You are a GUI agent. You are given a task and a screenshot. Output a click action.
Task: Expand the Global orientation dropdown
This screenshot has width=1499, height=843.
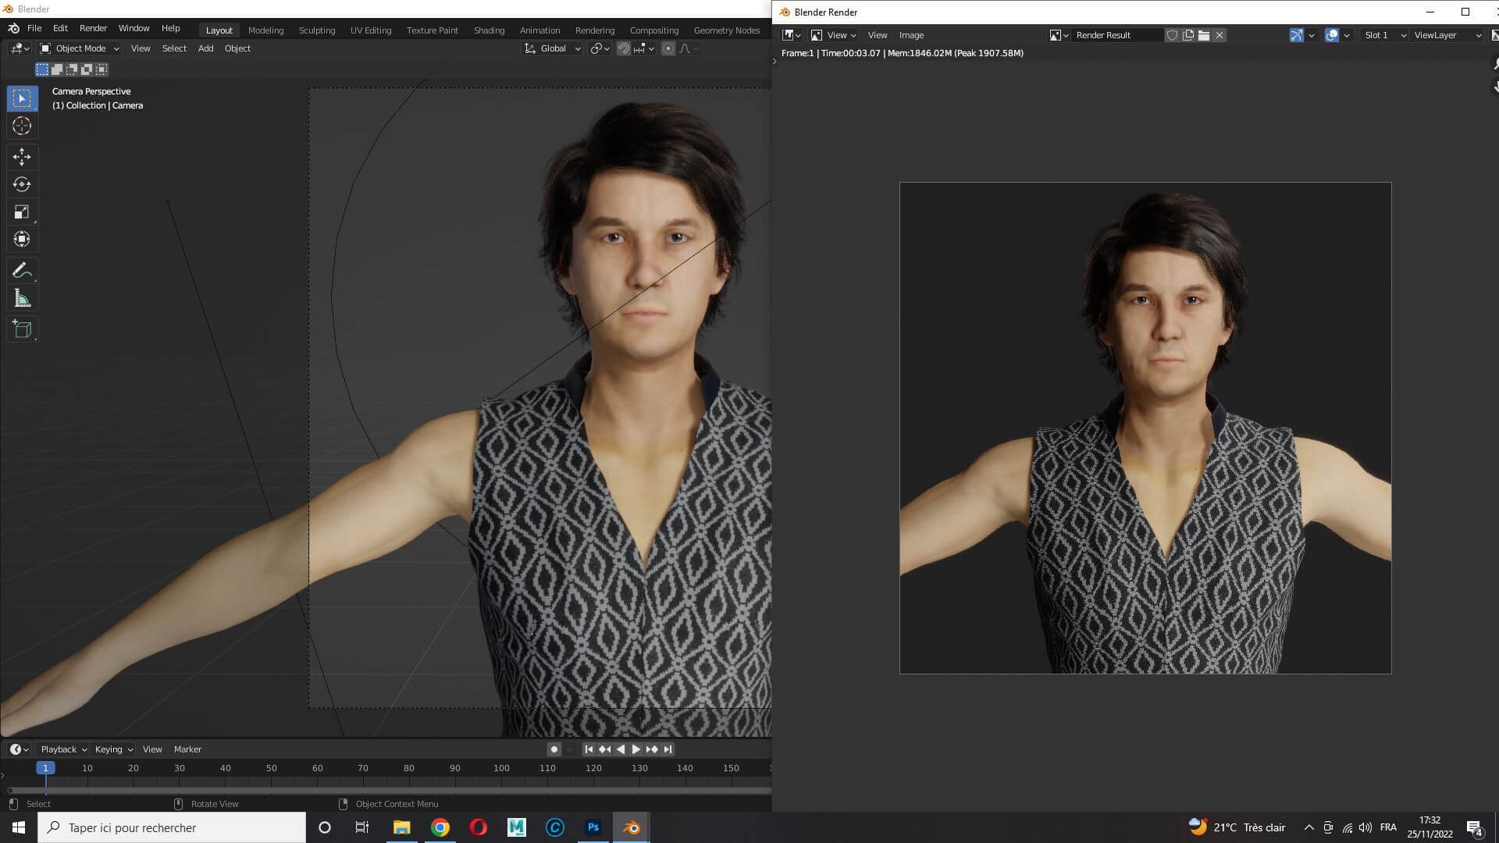point(553,48)
